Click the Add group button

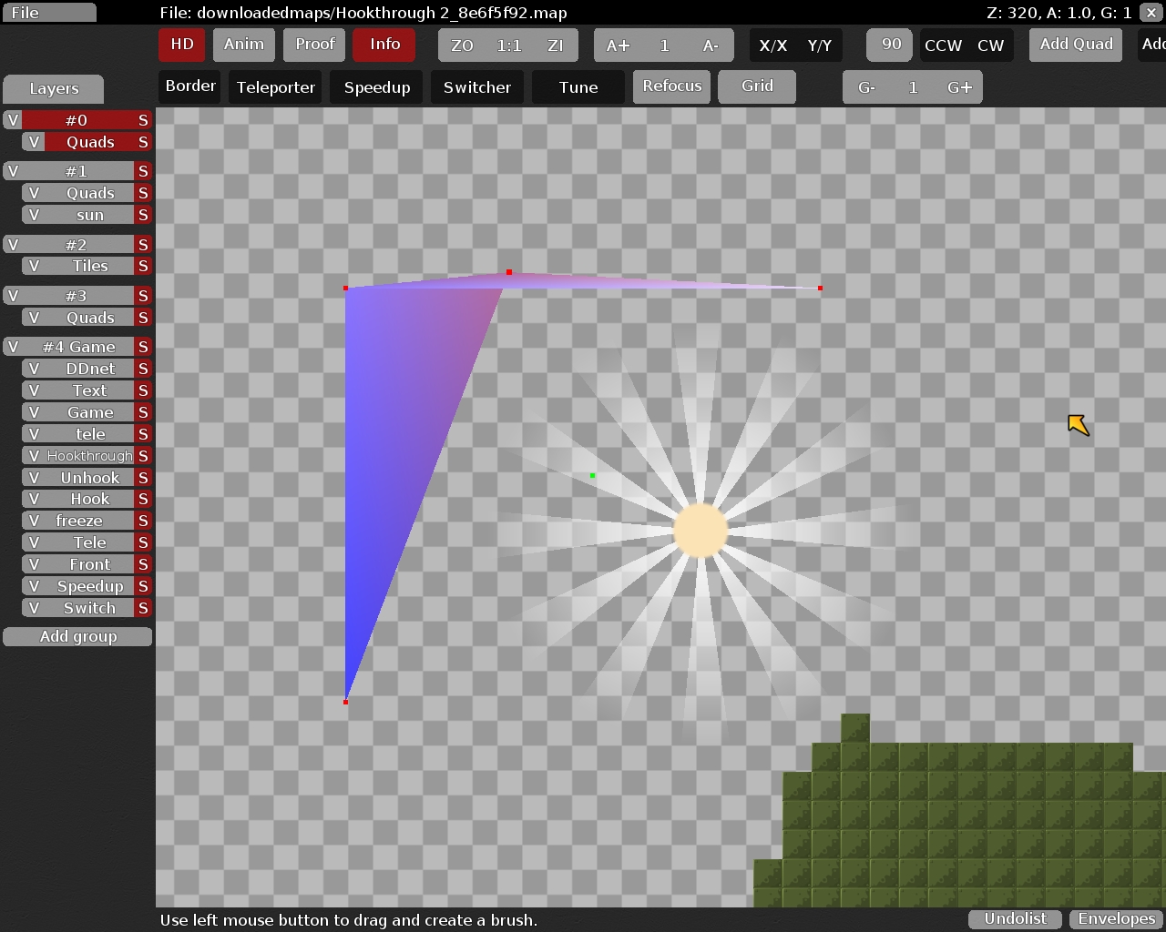78,637
